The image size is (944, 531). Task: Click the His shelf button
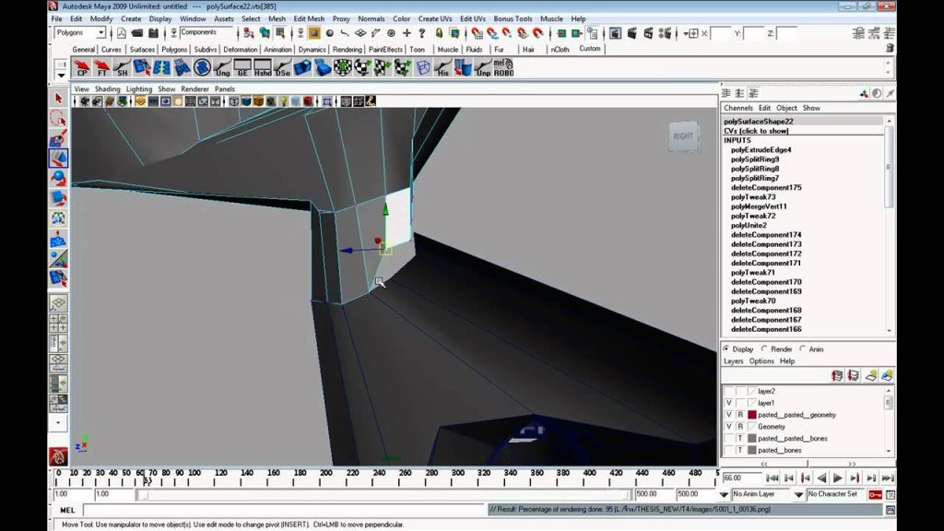(443, 67)
